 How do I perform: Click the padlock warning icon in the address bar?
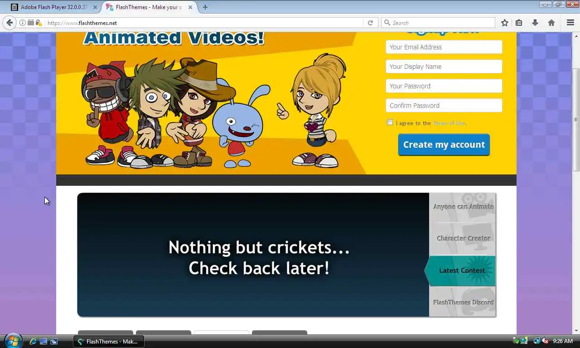[39, 23]
